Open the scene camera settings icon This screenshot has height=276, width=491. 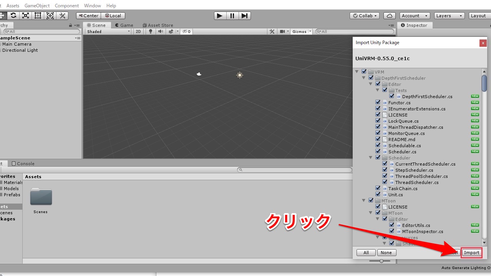[283, 31]
